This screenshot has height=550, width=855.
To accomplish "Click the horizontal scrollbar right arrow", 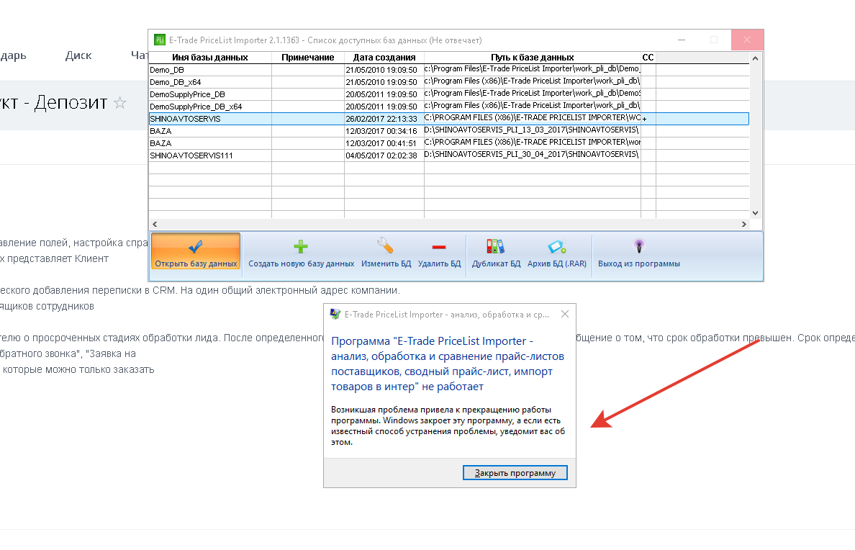I will pyautogui.click(x=743, y=225).
